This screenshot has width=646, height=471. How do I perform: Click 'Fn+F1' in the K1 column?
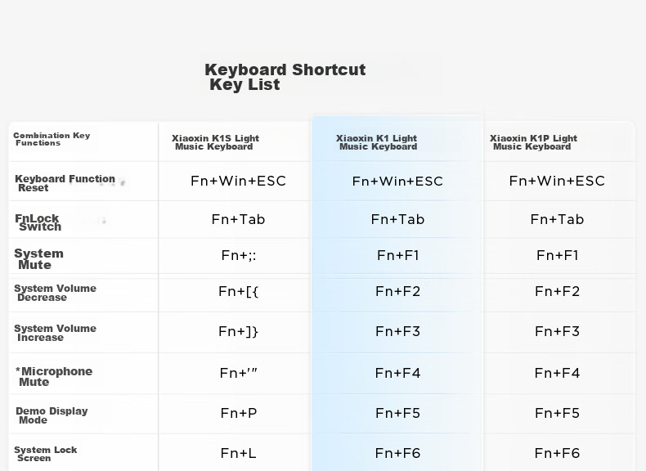point(398,255)
